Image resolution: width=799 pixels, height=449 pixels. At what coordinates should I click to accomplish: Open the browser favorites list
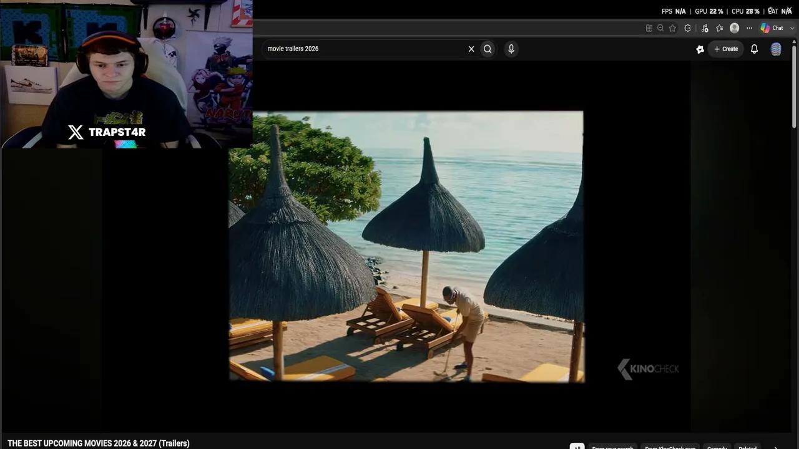(x=719, y=28)
